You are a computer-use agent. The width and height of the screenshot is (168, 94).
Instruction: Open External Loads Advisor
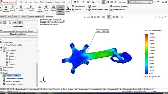pos(21,8)
